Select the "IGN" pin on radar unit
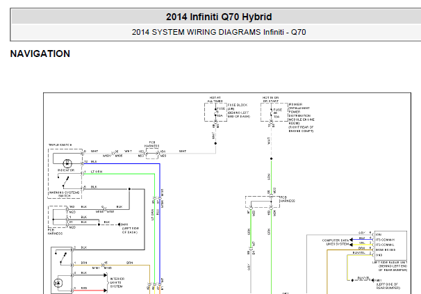The width and height of the screenshot is (421, 294). [x=379, y=235]
